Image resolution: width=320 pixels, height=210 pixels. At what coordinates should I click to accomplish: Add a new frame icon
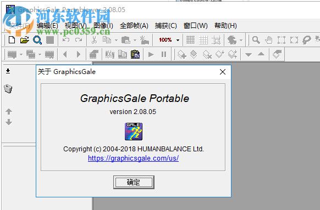12,54
